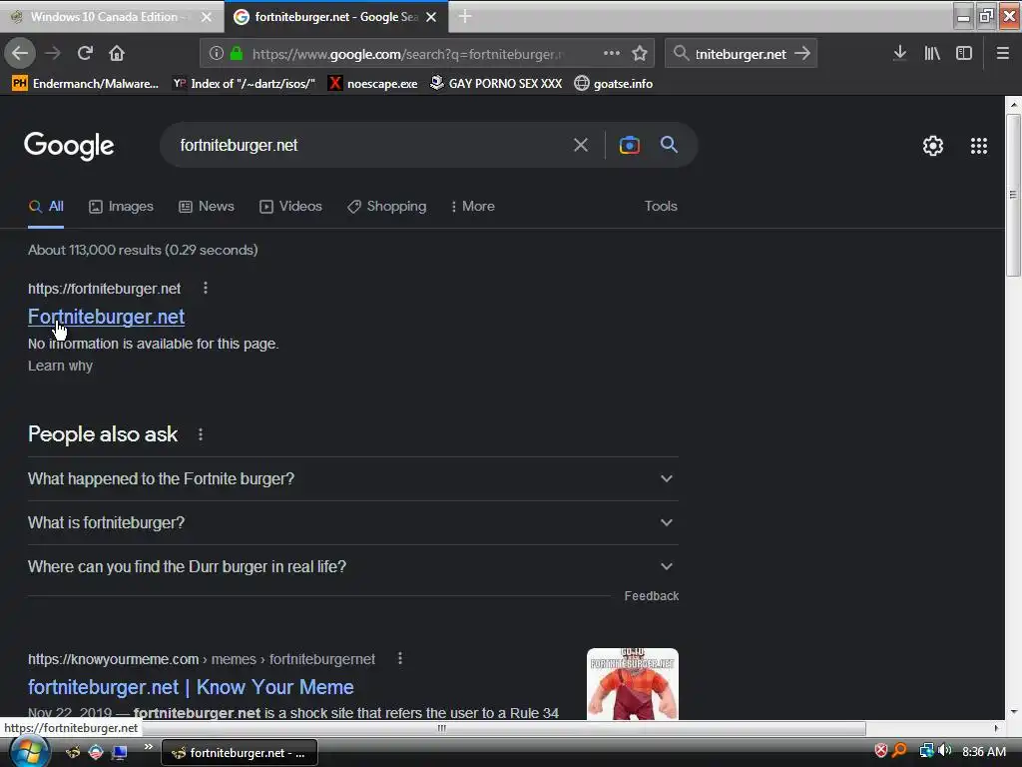Viewport: 1022px width, 767px height.
Task: Open a new browser tab
Action: (x=465, y=16)
